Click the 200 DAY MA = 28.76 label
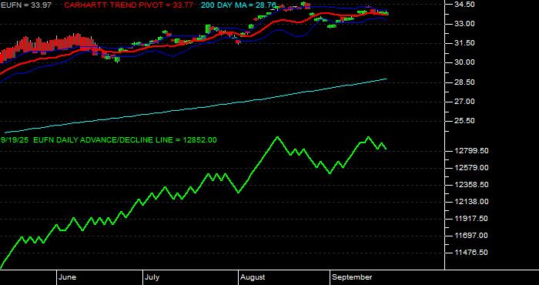539x285 pixels. [239, 5]
